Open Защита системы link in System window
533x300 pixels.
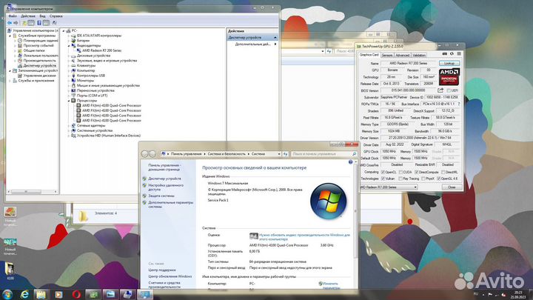point(161,196)
